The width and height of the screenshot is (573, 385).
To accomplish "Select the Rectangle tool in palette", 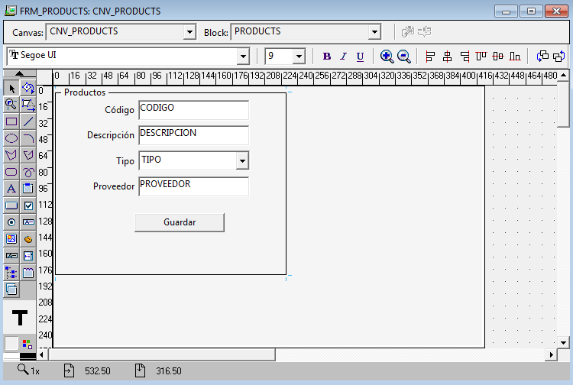I will pos(11,121).
